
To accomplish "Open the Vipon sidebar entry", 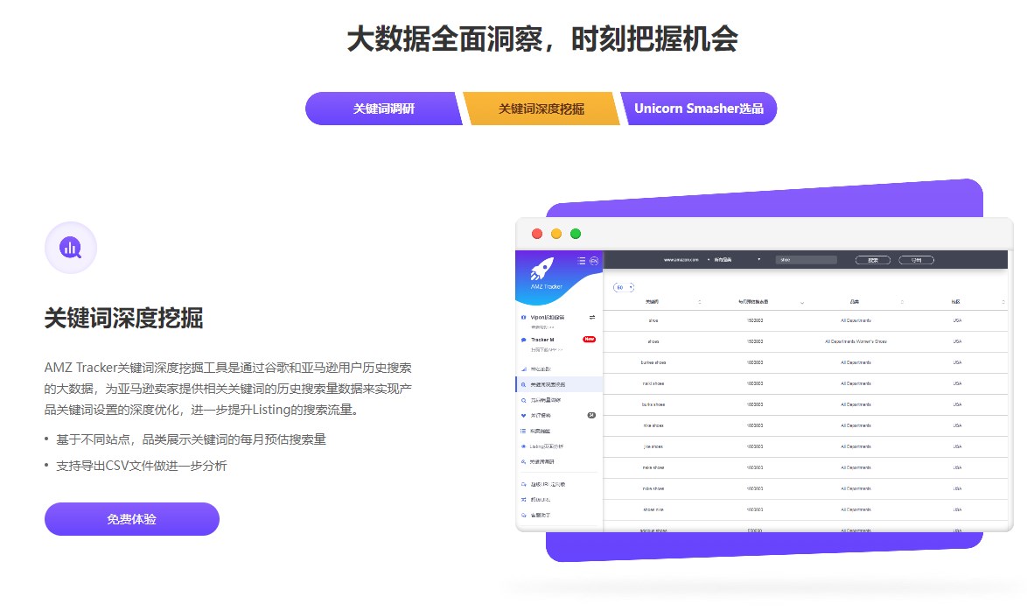I will [x=547, y=317].
